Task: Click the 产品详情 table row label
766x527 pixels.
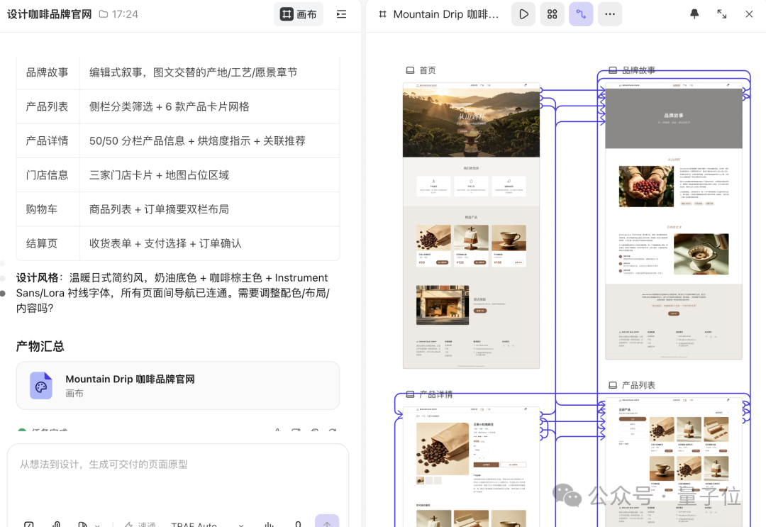Action: pyautogui.click(x=48, y=140)
